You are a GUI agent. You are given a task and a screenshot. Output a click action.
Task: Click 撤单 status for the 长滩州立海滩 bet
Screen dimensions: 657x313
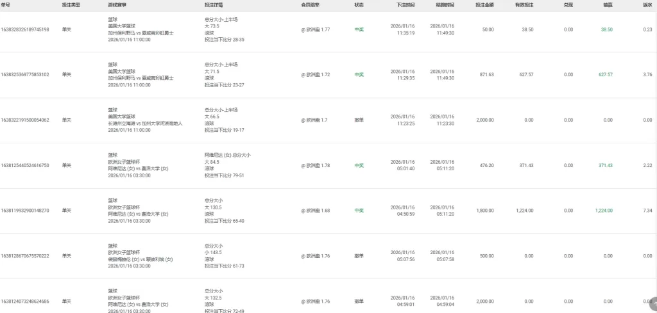point(359,120)
